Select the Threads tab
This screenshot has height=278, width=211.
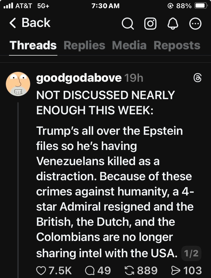(33, 45)
